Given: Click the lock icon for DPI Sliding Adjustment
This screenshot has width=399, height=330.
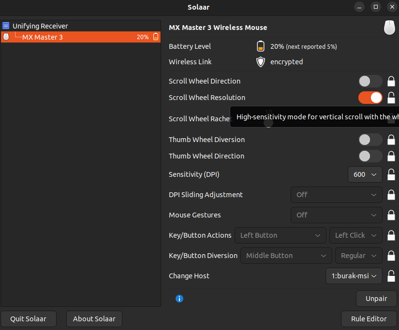Looking at the screenshot, I should click(391, 195).
